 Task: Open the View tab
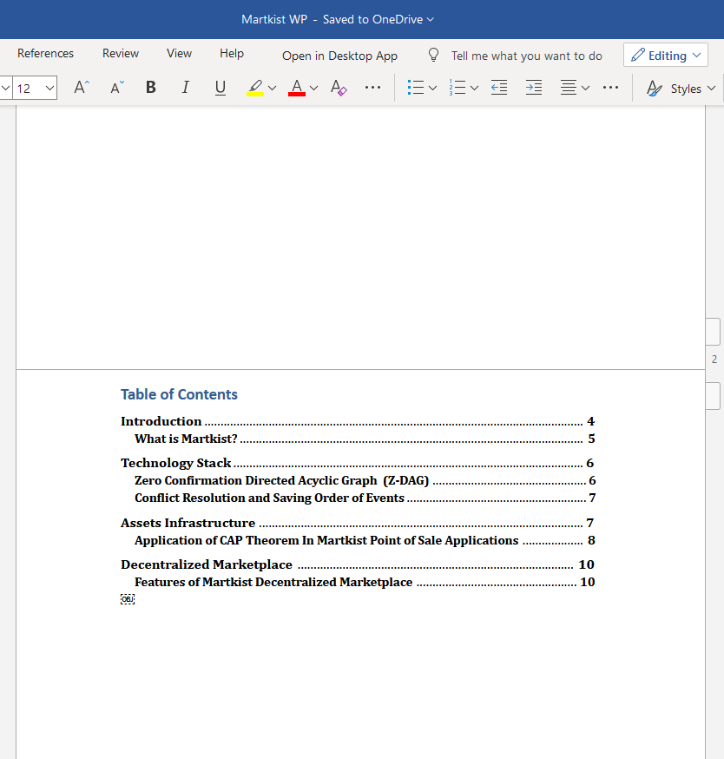pos(179,53)
